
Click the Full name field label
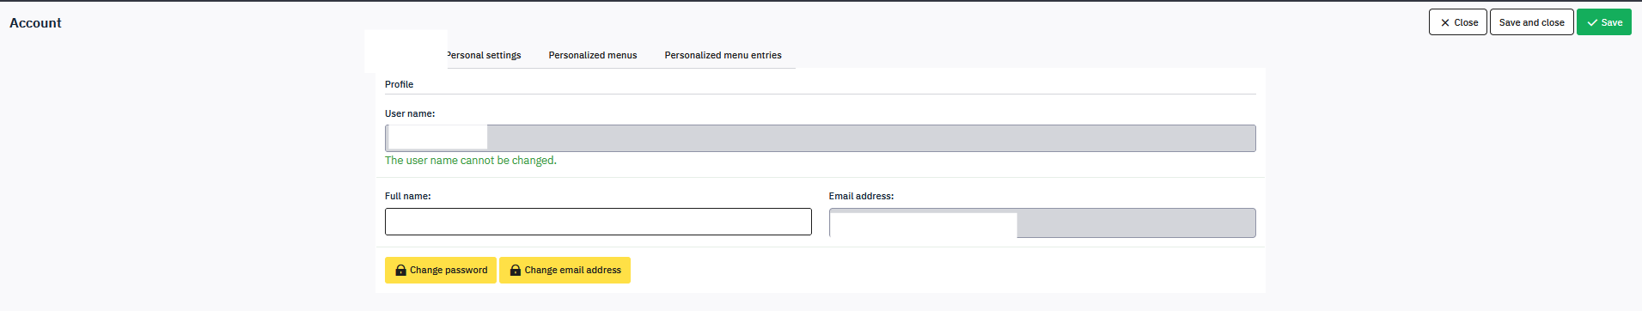pos(408,196)
